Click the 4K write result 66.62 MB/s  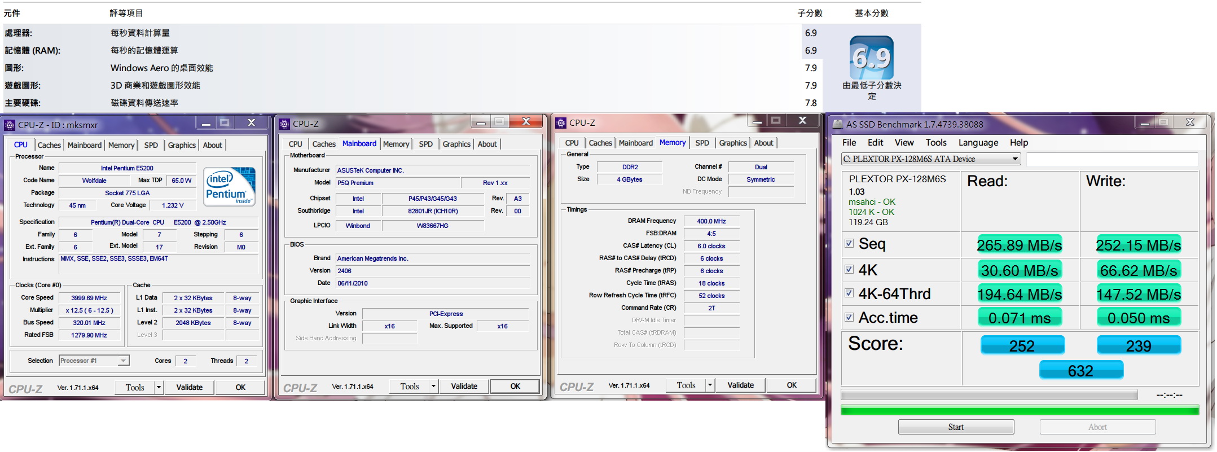click(1139, 270)
